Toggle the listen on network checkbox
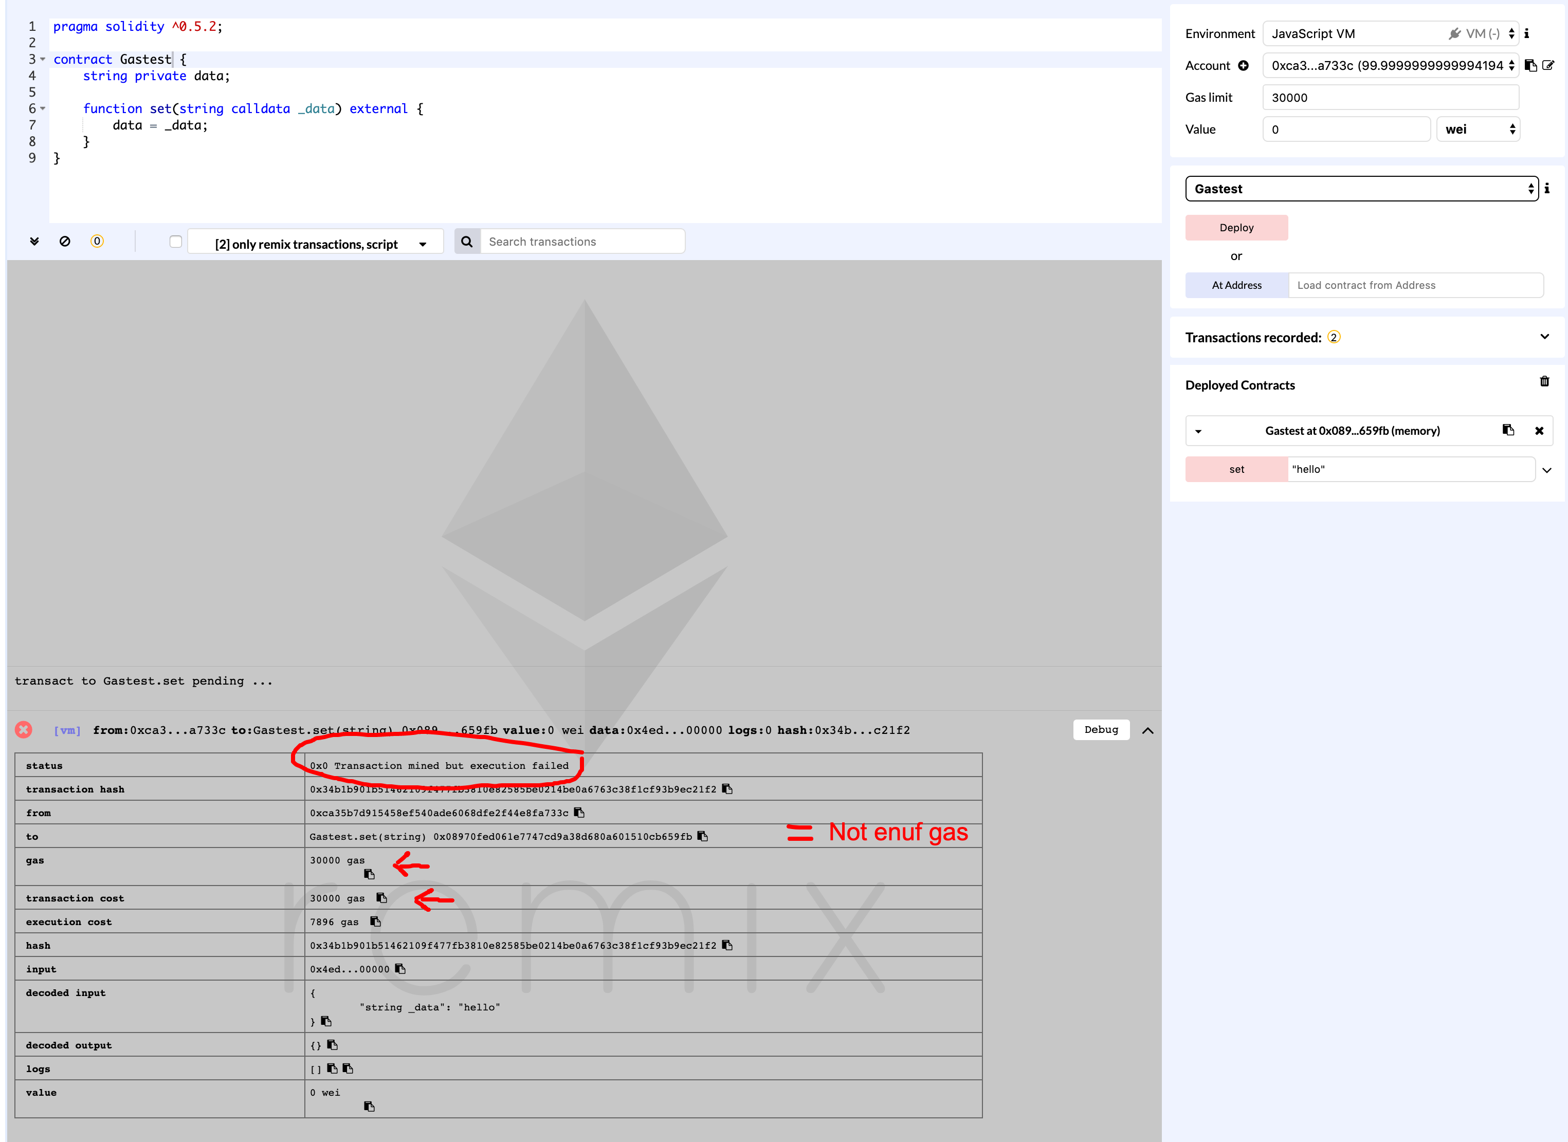Viewport: 1568px width, 1142px height. coord(176,241)
